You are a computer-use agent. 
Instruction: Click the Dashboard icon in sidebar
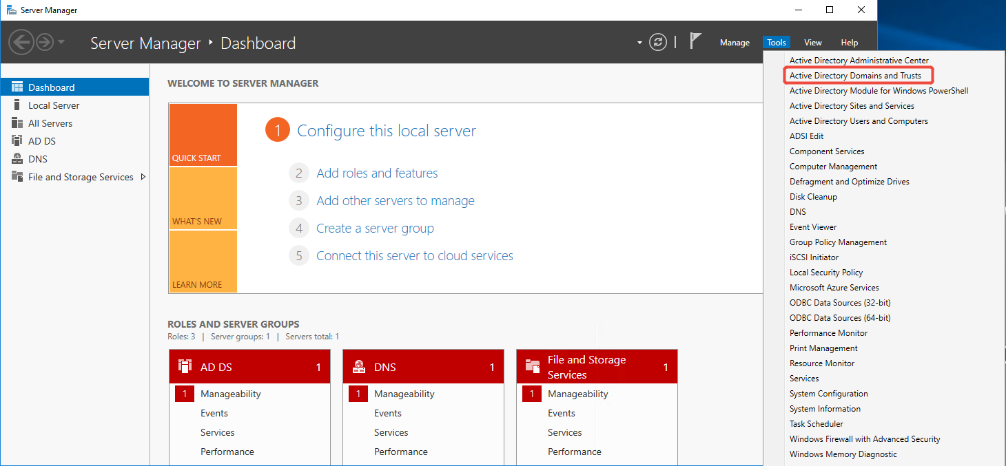click(17, 87)
